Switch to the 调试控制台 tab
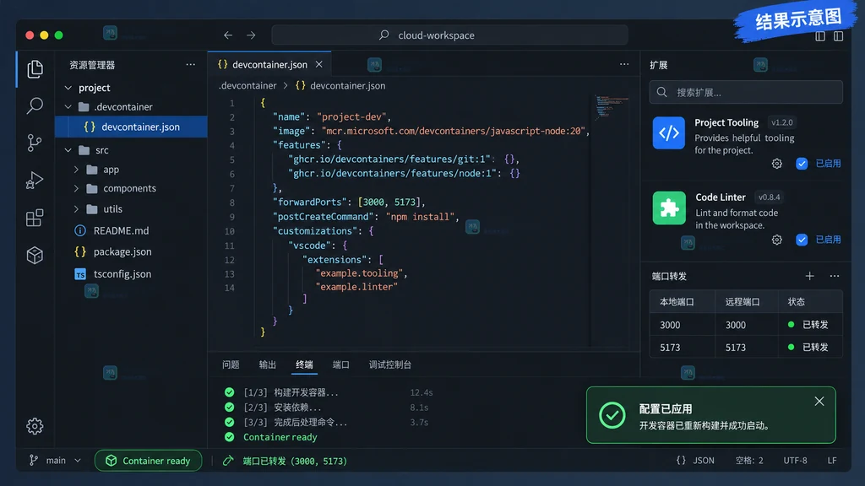 tap(390, 364)
